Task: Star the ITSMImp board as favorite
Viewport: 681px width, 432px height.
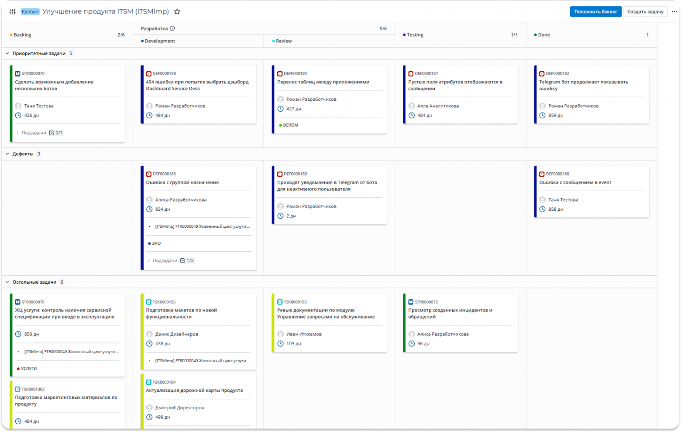Action: [177, 12]
